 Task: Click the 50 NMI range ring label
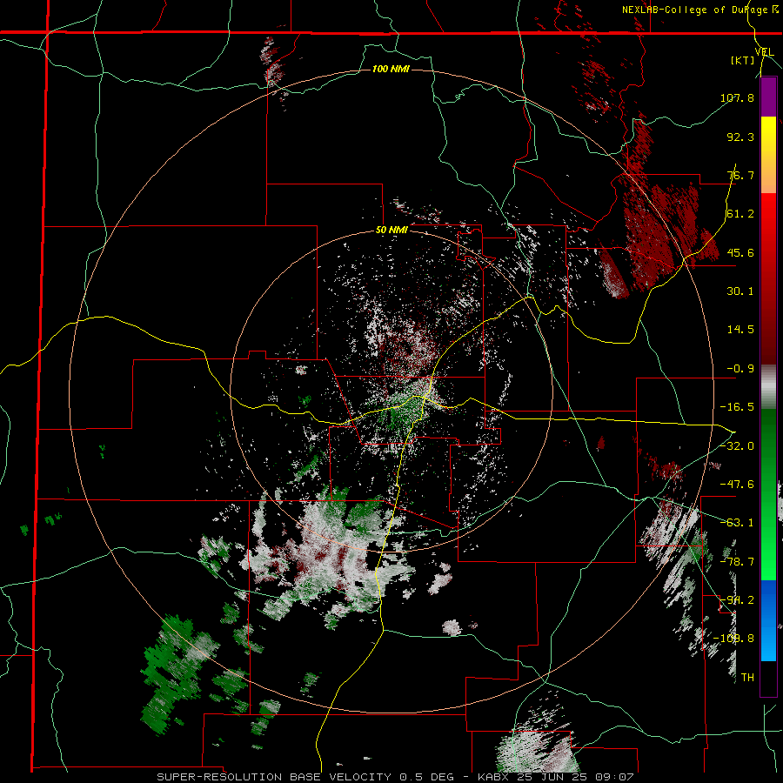pos(392,231)
